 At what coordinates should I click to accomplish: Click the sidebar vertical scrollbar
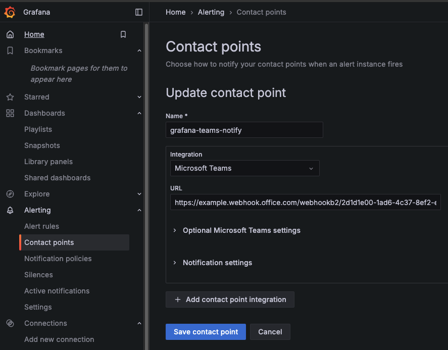[146, 186]
